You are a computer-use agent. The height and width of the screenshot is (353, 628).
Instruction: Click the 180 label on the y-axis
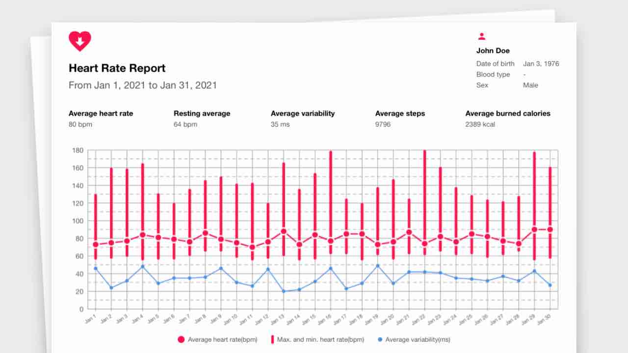78,150
